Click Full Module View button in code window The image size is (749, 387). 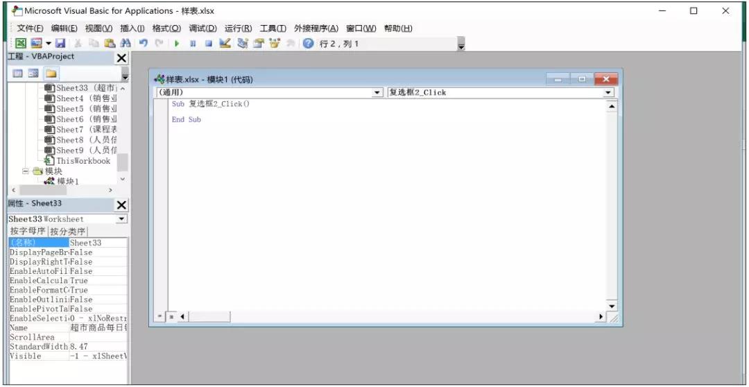tap(171, 316)
